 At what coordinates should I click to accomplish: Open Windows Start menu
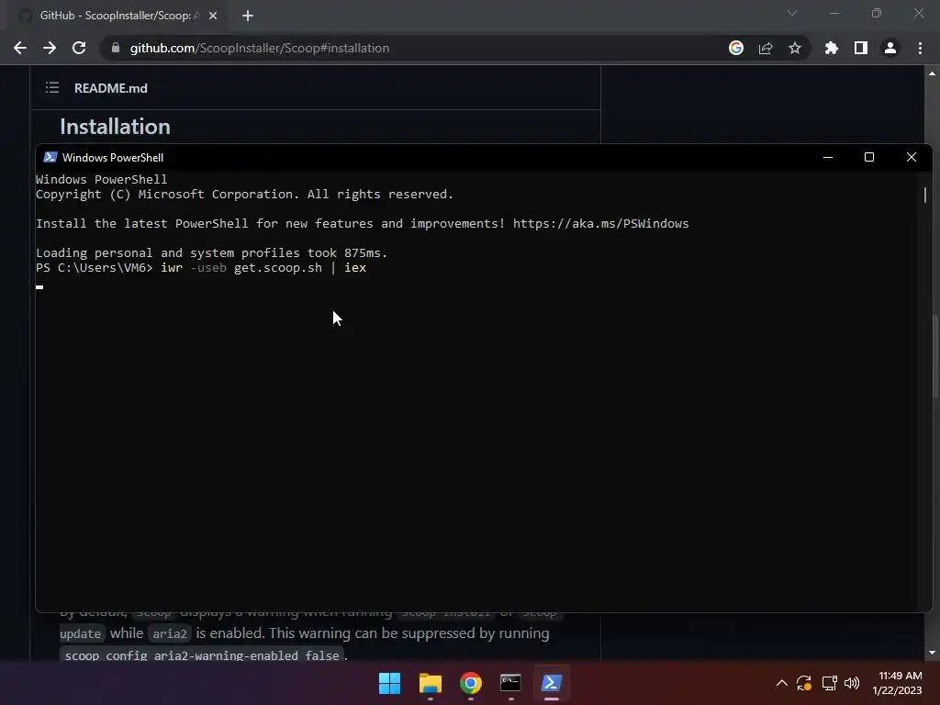(389, 683)
